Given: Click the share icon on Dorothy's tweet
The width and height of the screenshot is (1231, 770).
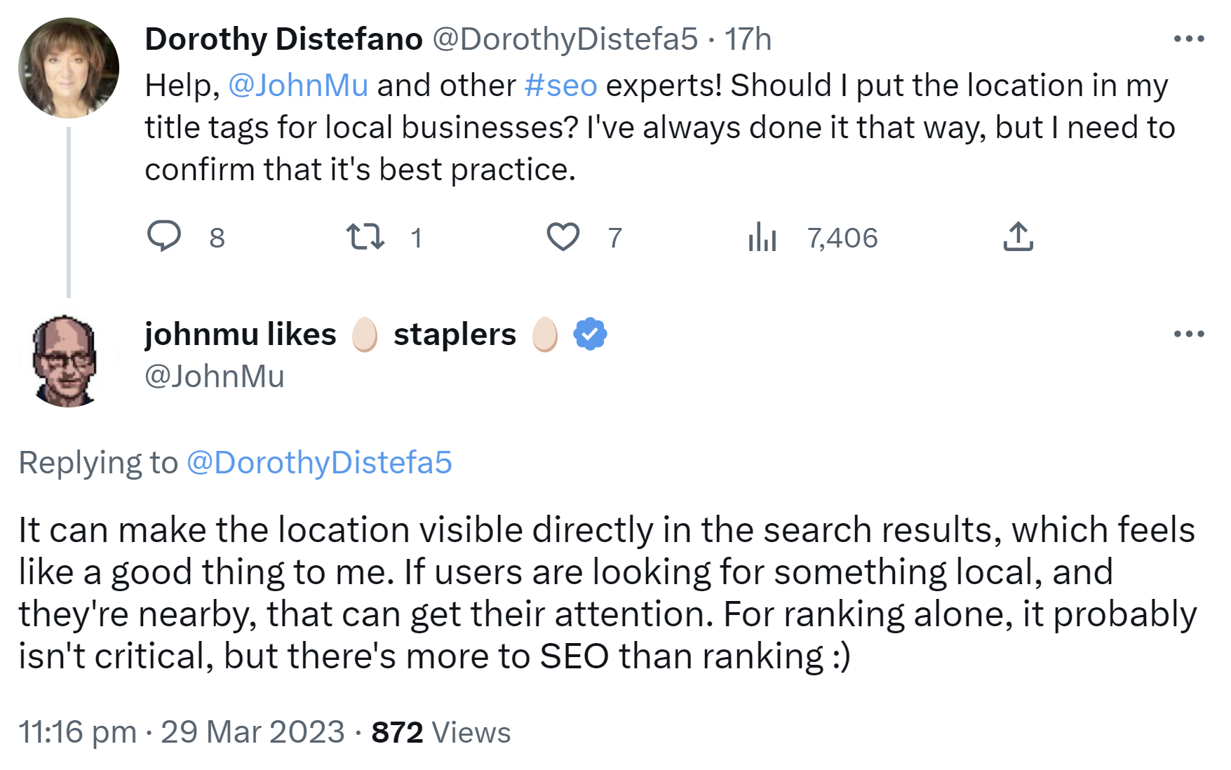Looking at the screenshot, I should point(1018,236).
